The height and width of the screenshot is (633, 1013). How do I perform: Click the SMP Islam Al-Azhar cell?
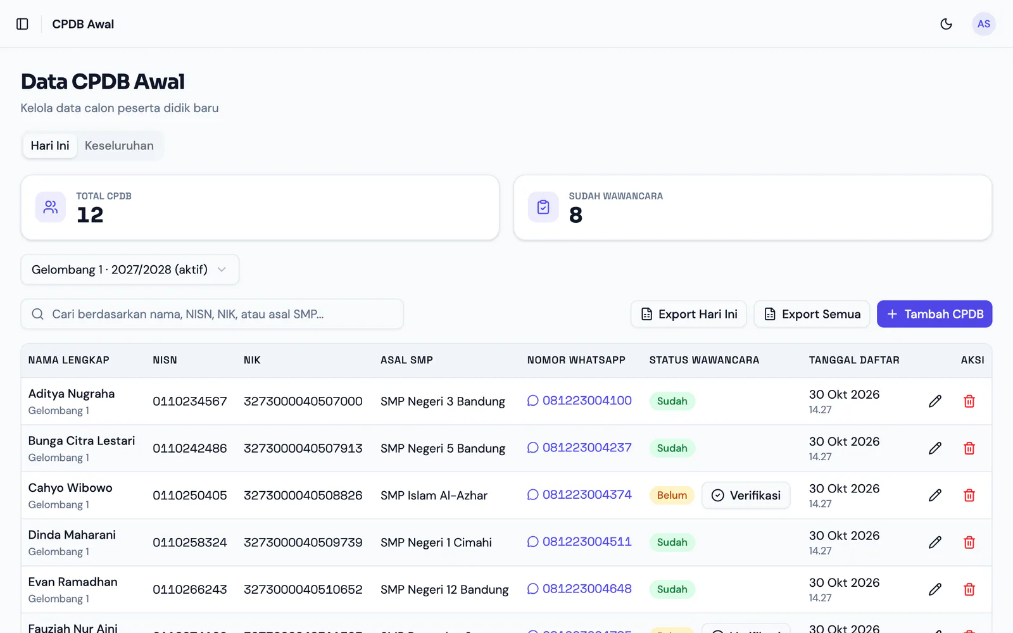(434, 495)
